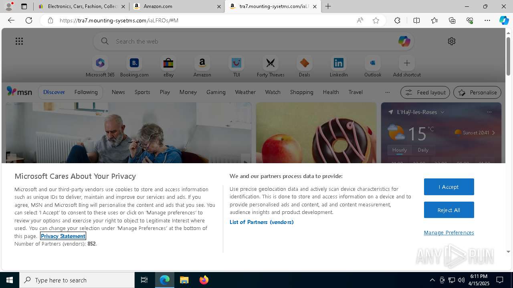
Task: Open the Copilot sidebar button
Action: pyautogui.click(x=504, y=20)
